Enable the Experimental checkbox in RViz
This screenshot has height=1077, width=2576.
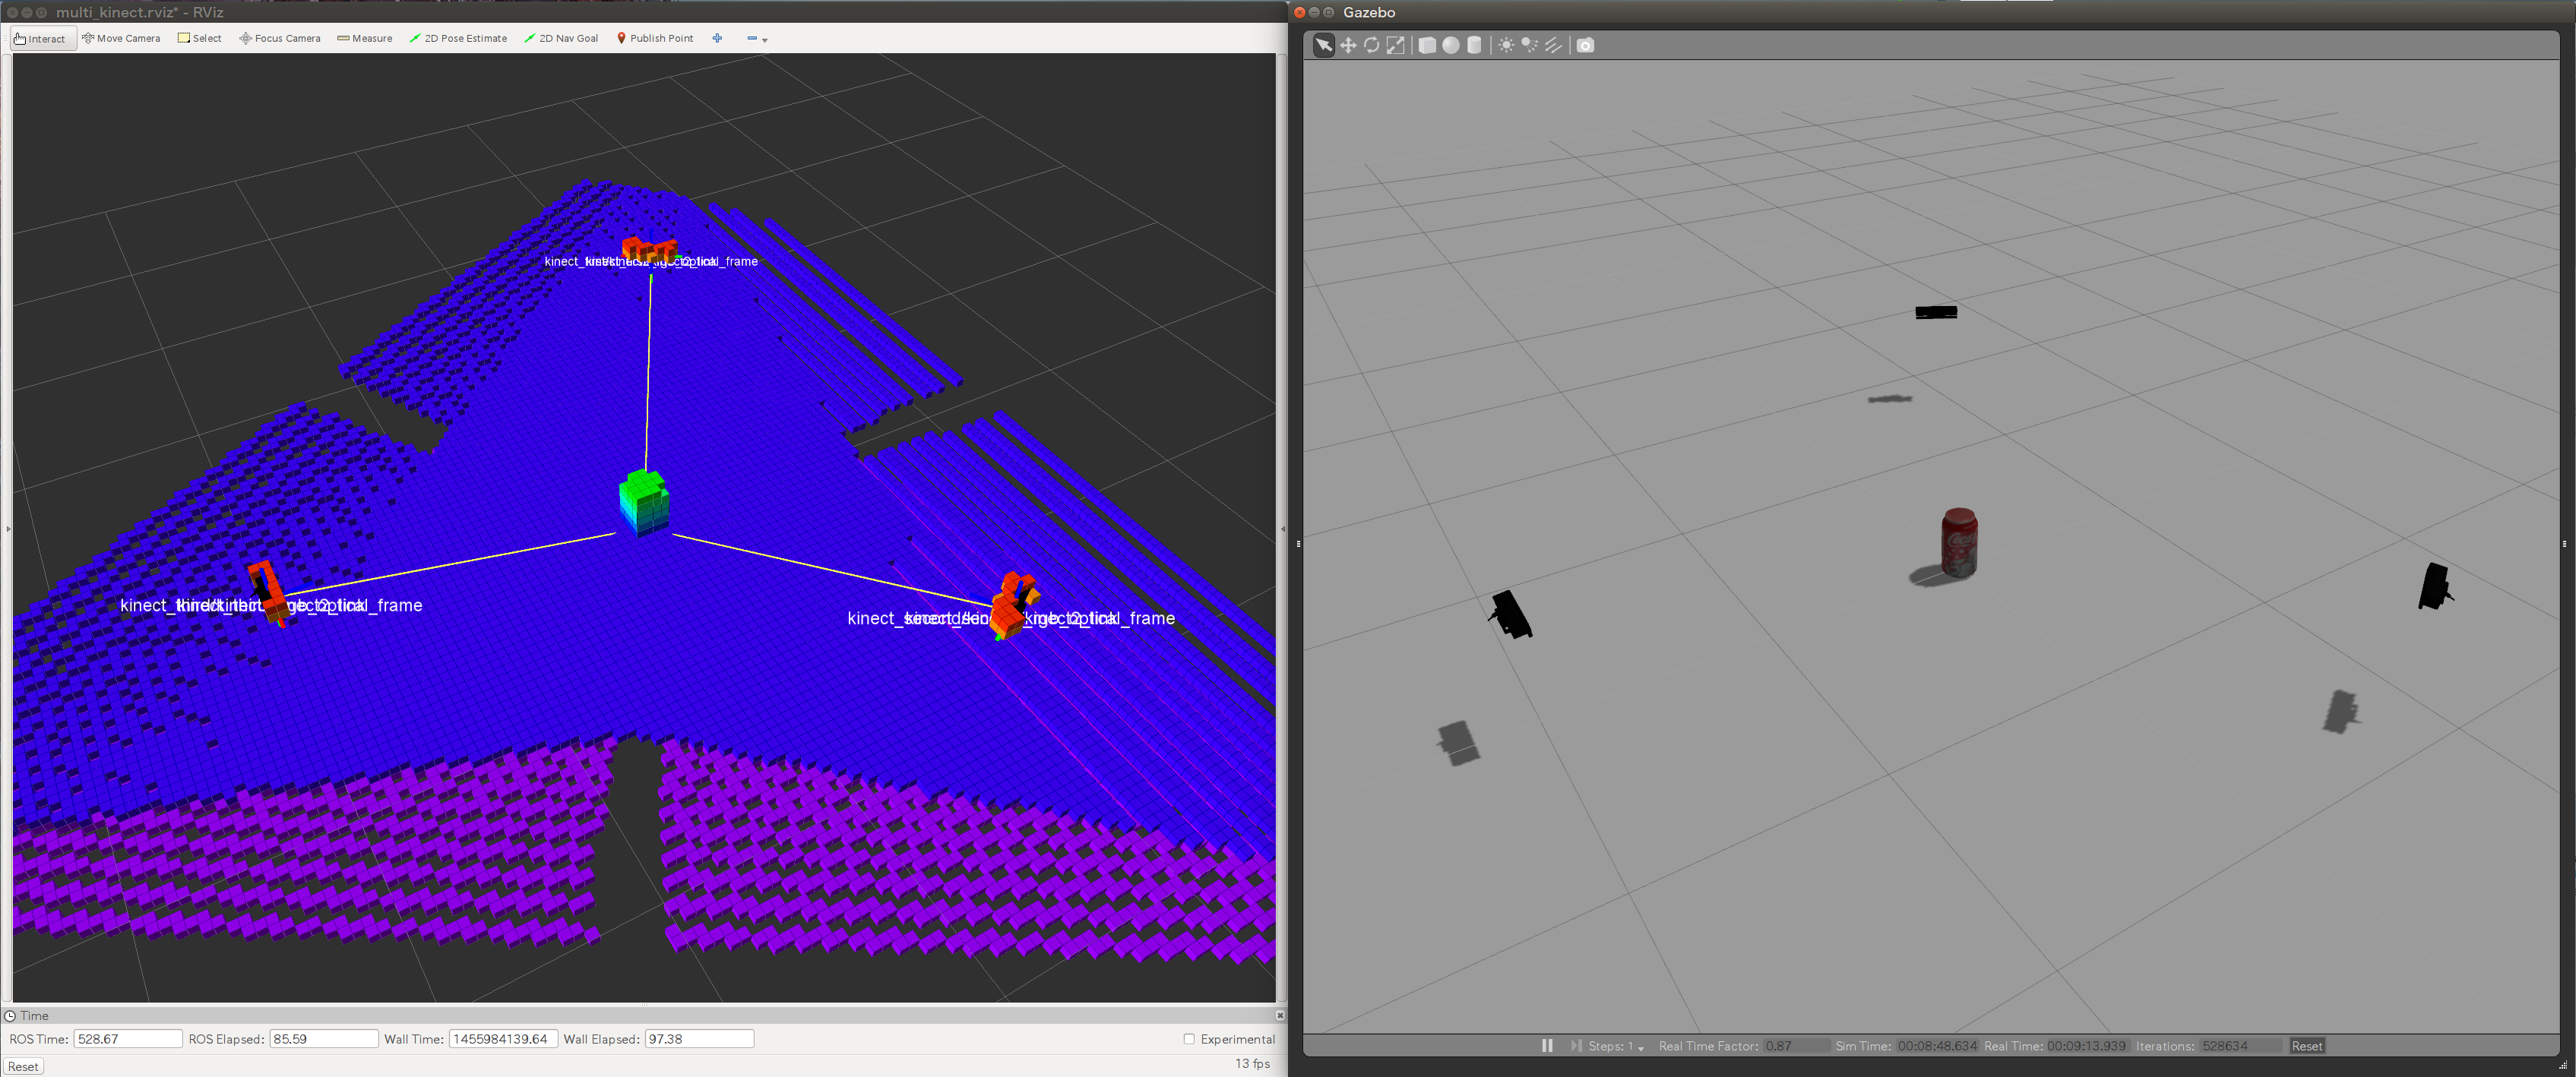click(1189, 1039)
